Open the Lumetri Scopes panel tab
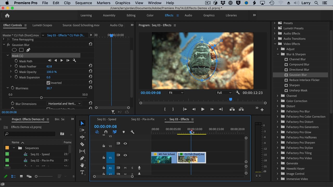333x187 pixels. pos(42,25)
